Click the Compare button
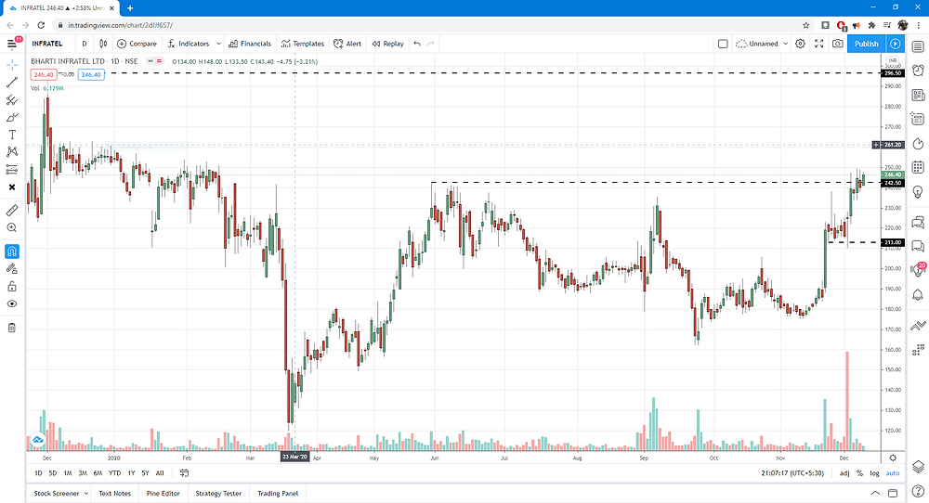This screenshot has width=929, height=503. pos(137,44)
